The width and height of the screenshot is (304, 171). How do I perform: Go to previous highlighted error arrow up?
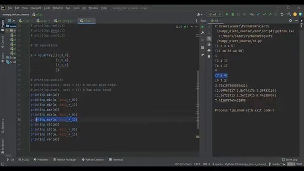[x=192, y=27]
